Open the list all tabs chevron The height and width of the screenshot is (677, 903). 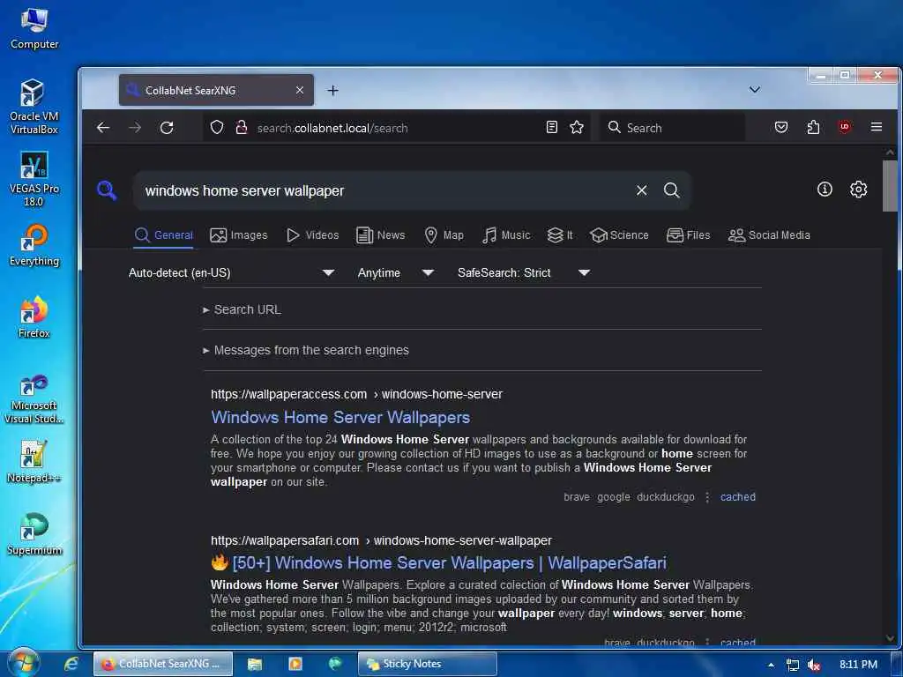pyautogui.click(x=755, y=90)
